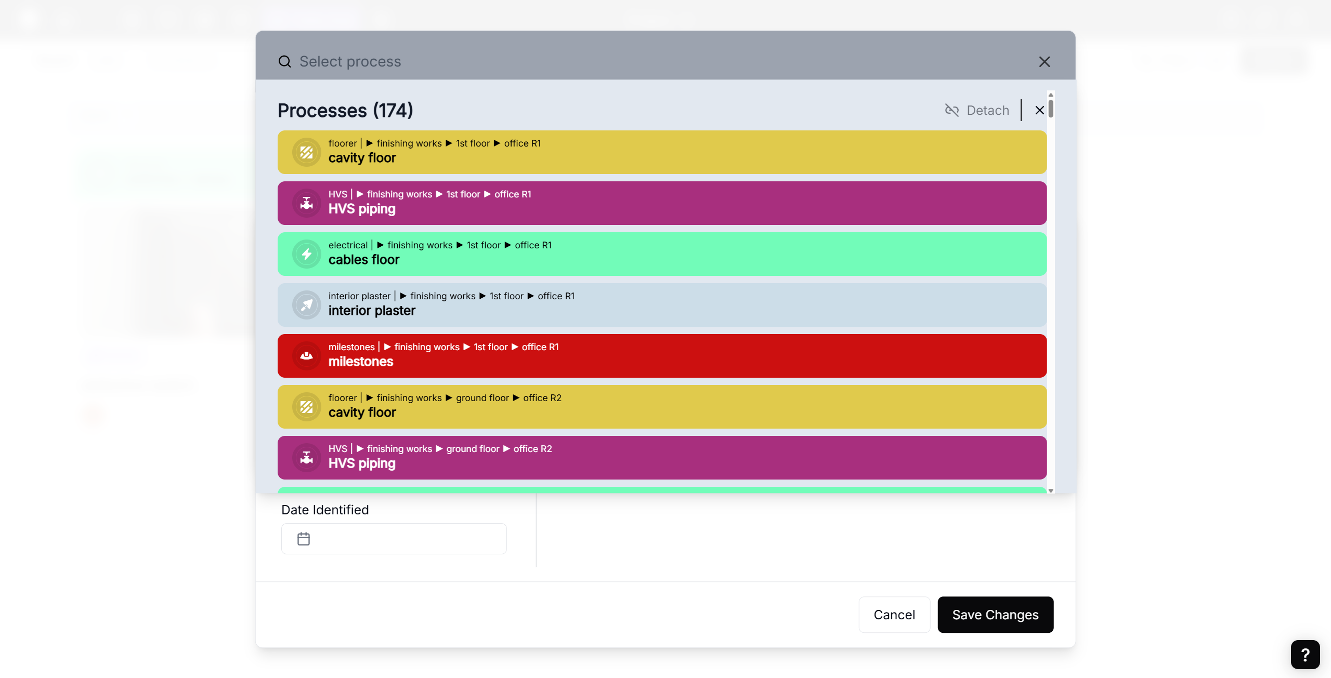The height and width of the screenshot is (678, 1331).
Task: Click the HVS piping valve icon for office R1
Action: 307,203
